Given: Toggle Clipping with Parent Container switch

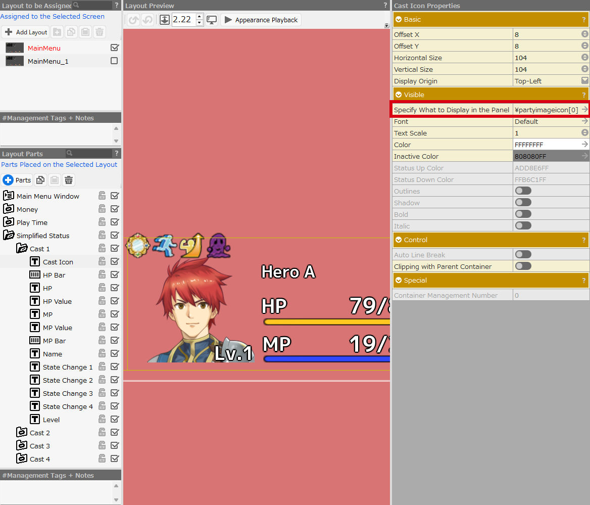Looking at the screenshot, I should (523, 266).
